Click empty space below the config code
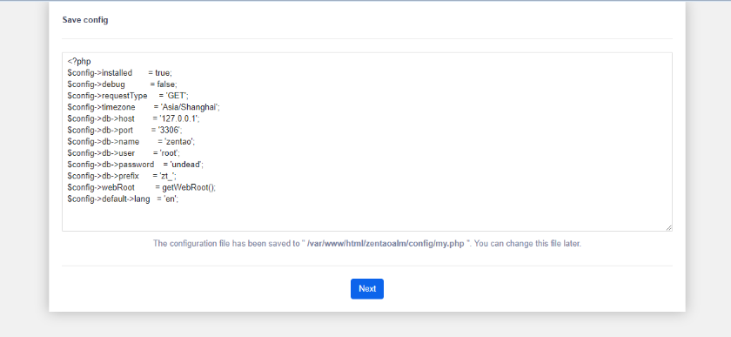Screen dimensions: 731x337 (367, 217)
